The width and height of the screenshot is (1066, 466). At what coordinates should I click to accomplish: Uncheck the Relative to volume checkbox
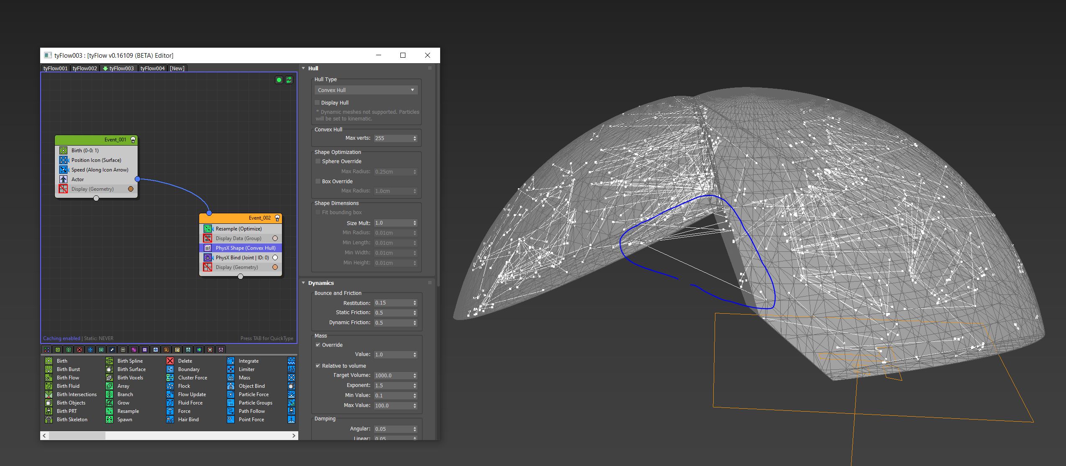tap(318, 366)
